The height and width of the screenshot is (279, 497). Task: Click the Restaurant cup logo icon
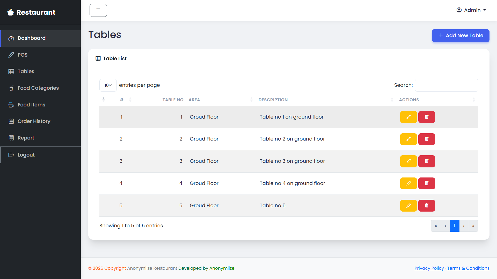(11, 12)
